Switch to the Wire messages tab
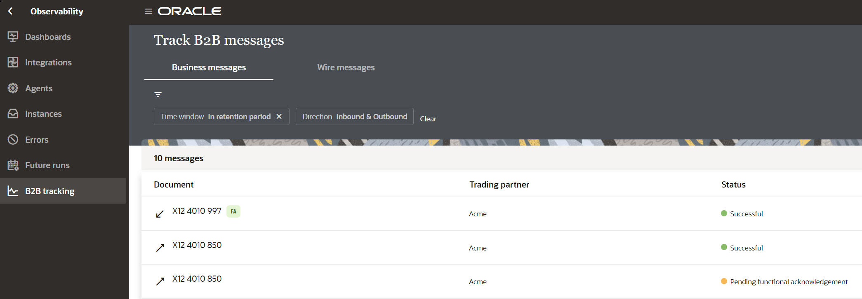862x299 pixels. pyautogui.click(x=346, y=67)
